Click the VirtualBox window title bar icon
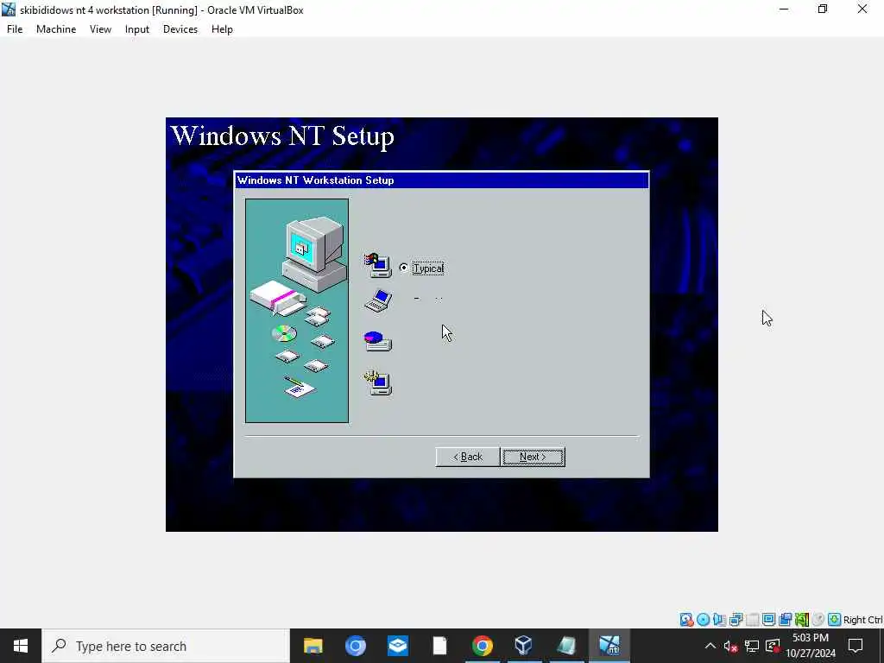The height and width of the screenshot is (663, 884). pyautogui.click(x=9, y=9)
